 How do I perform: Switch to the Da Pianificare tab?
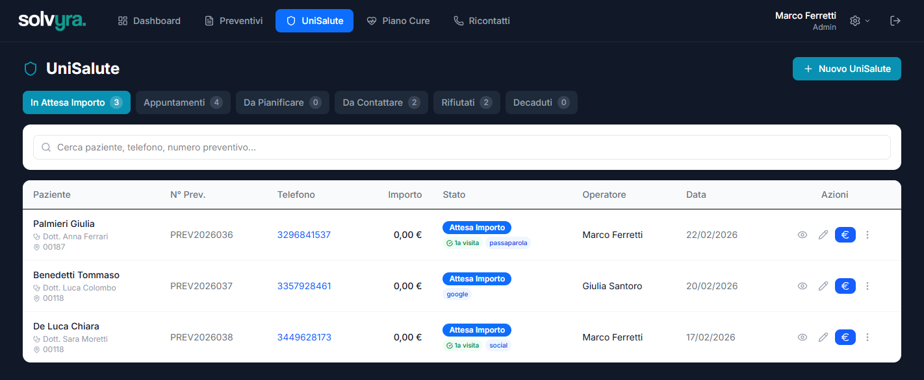[x=283, y=102]
